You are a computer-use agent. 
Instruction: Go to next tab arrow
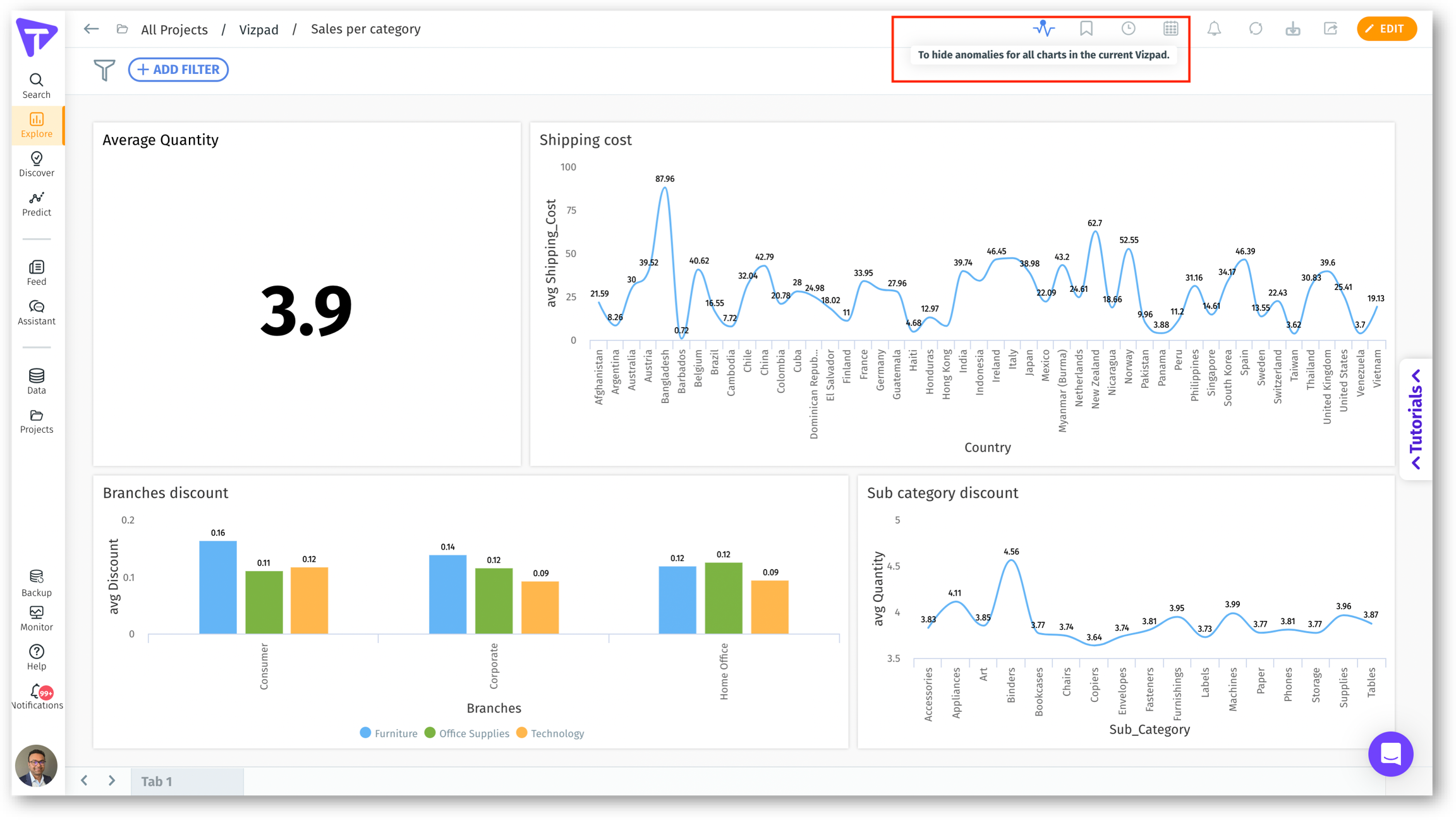click(112, 781)
